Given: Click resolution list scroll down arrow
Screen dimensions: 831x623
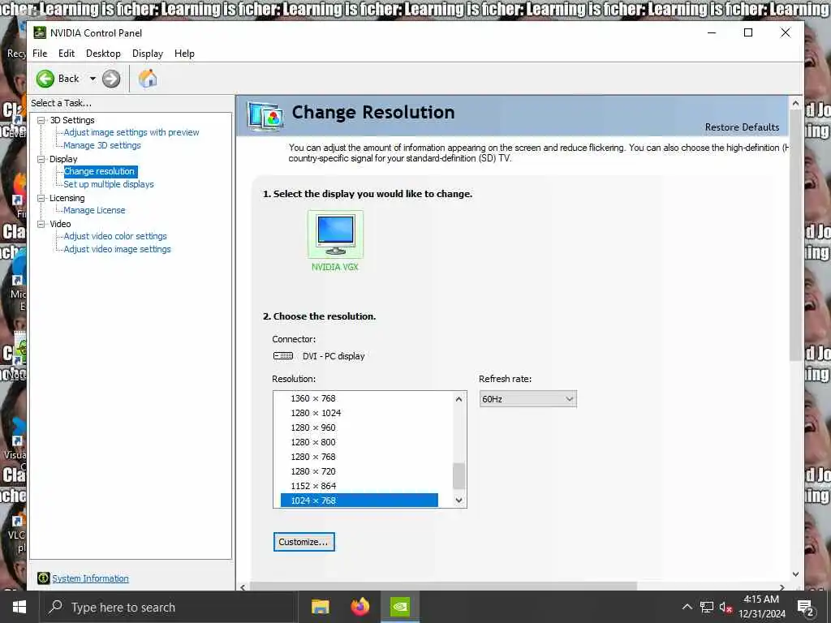Looking at the screenshot, I should 459,500.
